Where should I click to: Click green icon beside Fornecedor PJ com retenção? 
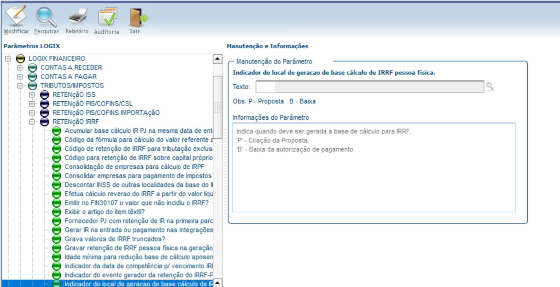click(57, 221)
